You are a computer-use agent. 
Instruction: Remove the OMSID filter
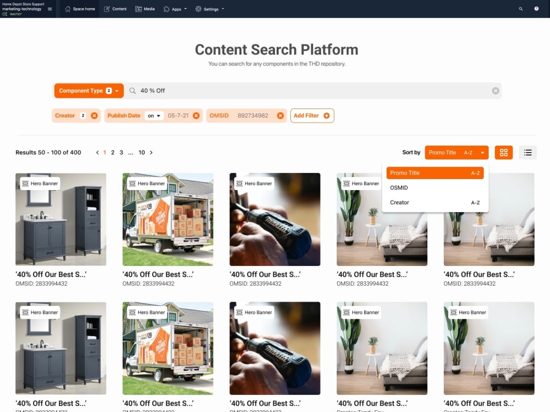(280, 115)
